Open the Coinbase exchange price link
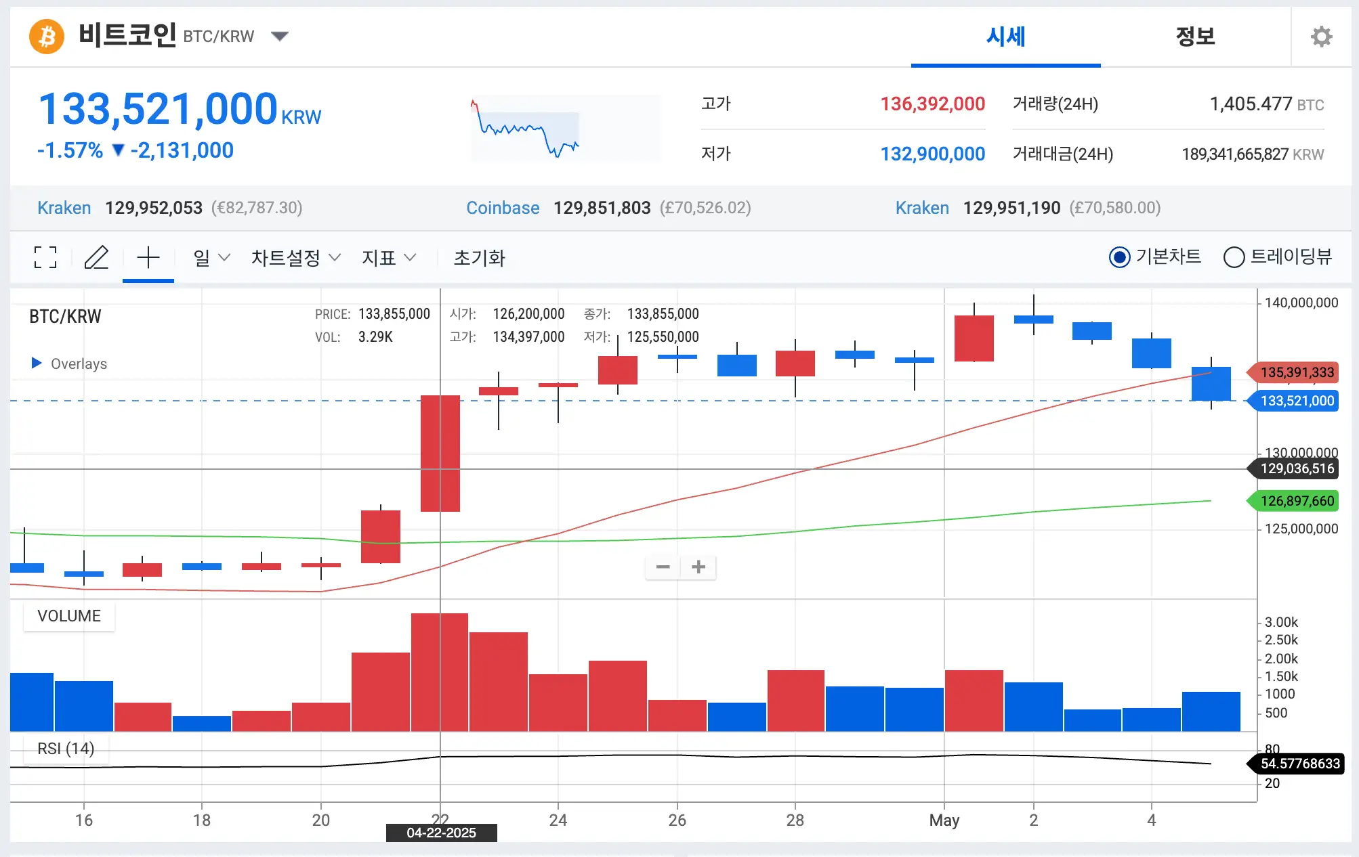 click(x=503, y=208)
